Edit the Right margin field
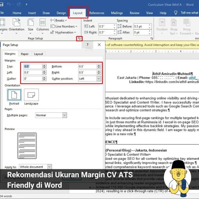Screen dimensions: 199x199 click(x=87, y=72)
